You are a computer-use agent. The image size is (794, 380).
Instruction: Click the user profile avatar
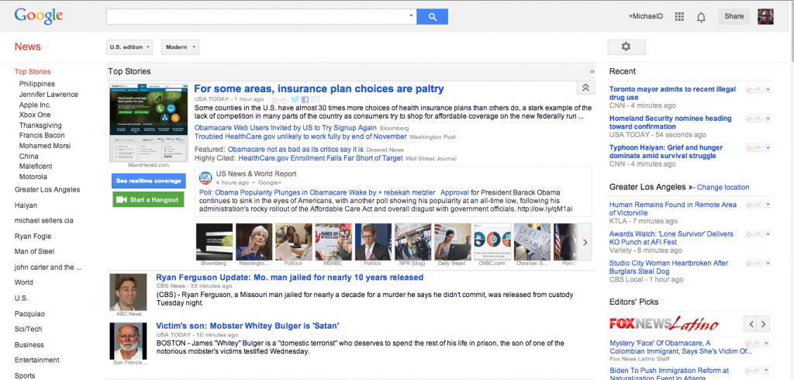click(x=765, y=16)
